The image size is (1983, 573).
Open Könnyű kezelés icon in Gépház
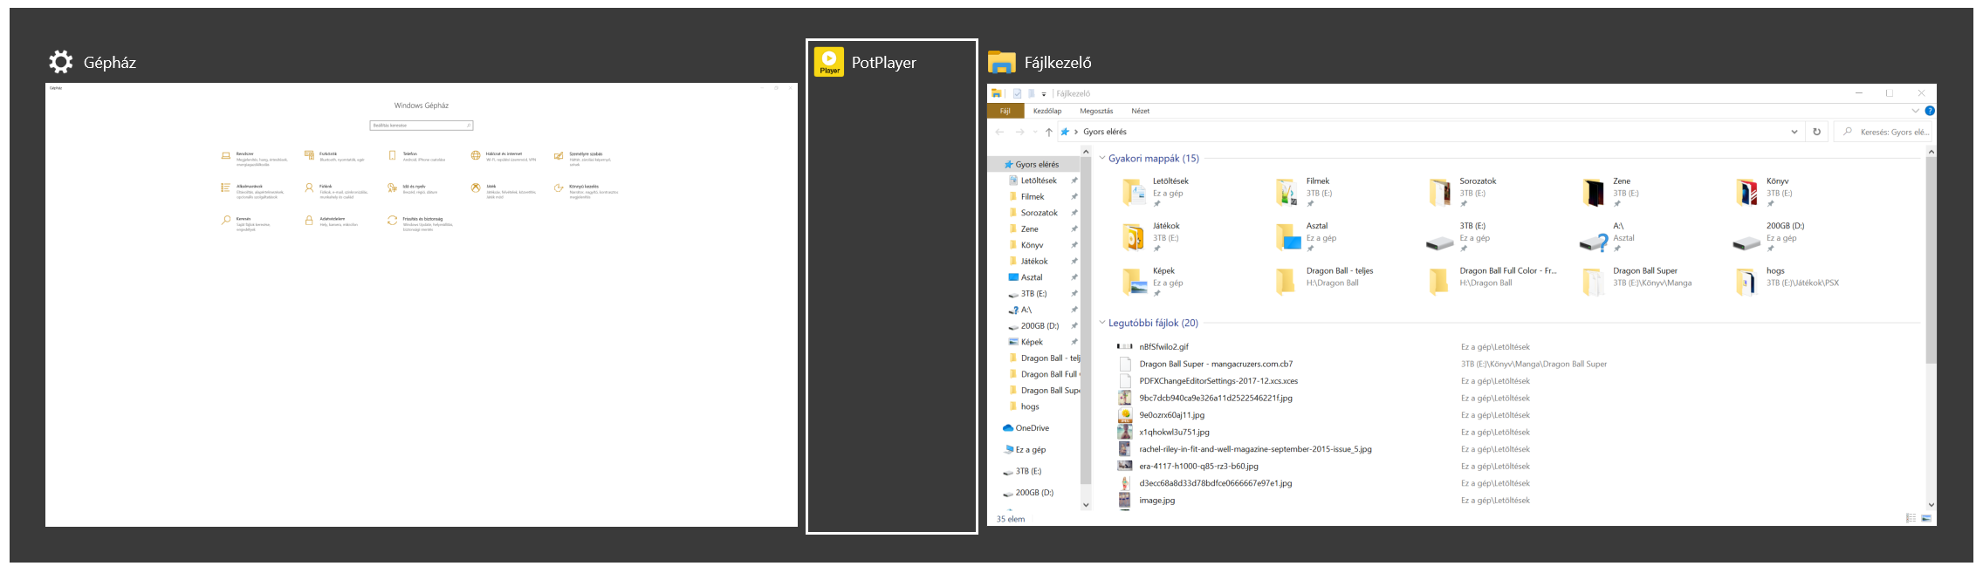(x=559, y=188)
